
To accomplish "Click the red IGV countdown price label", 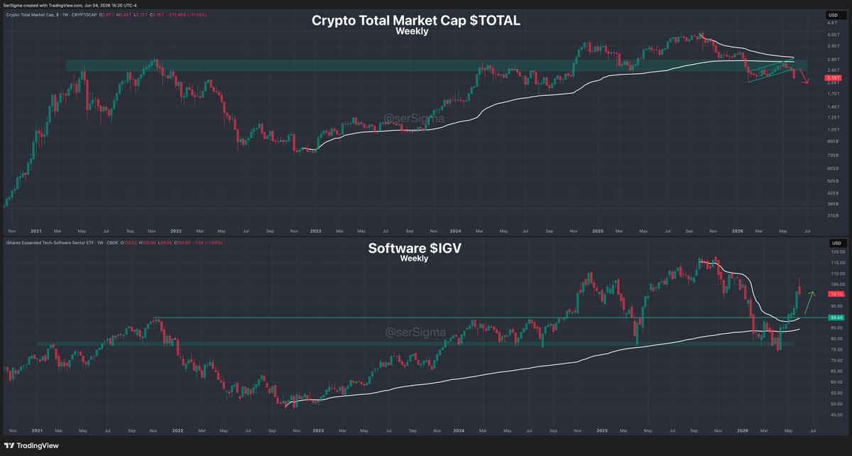I will pos(835,293).
